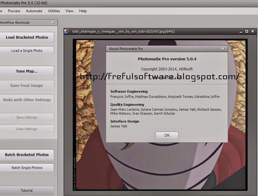Click the image window's file icon
Image resolution: width=258 pixels, height=196 pixels.
[66, 31]
